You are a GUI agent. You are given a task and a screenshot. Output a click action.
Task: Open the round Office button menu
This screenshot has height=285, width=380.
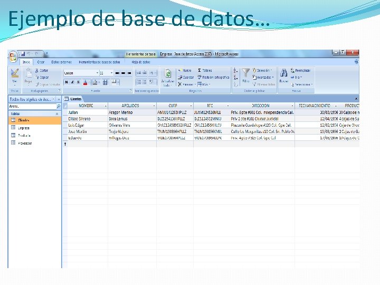[13, 56]
